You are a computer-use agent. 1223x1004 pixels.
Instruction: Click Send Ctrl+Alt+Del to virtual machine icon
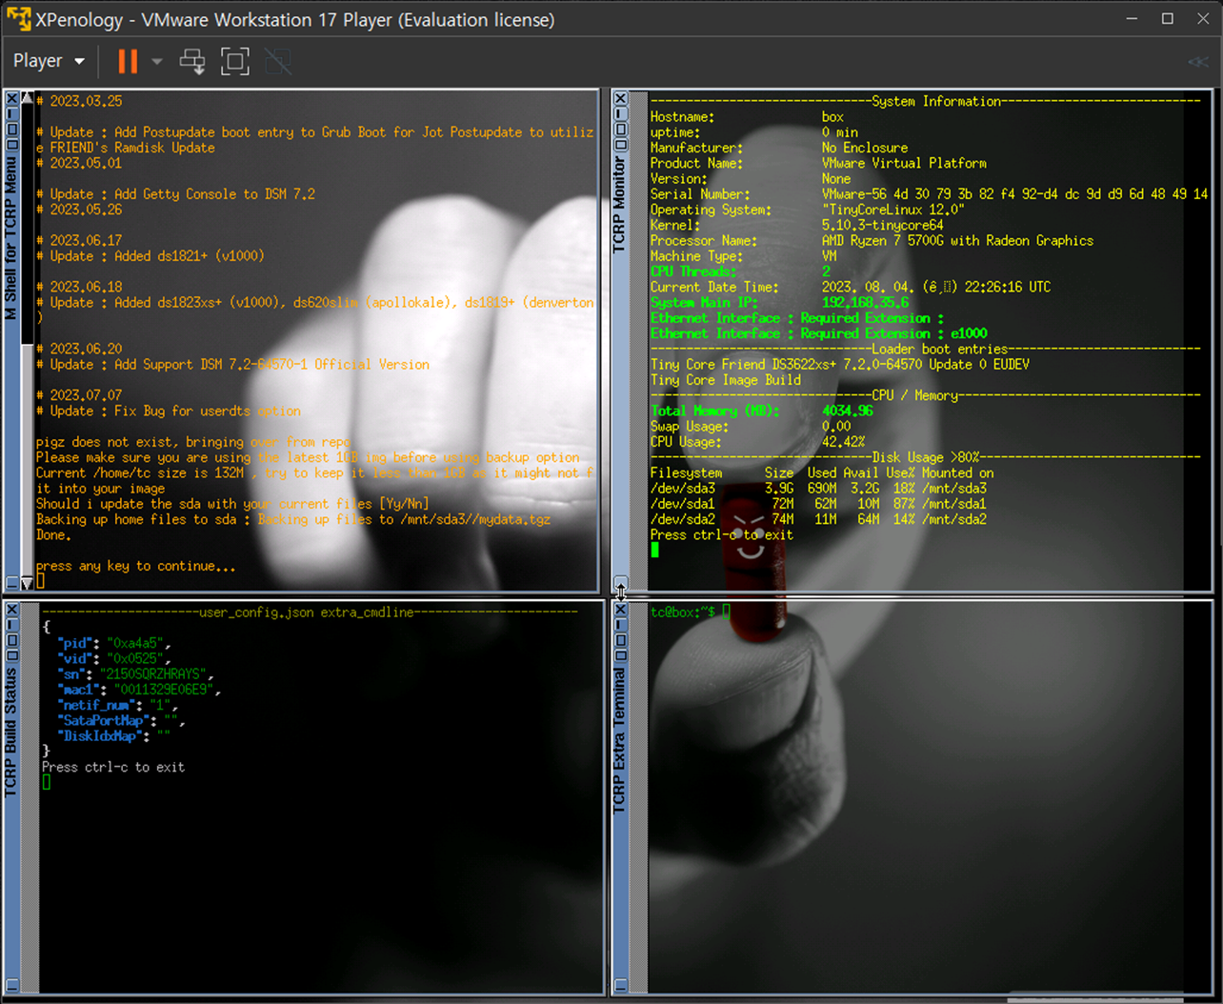coord(192,61)
